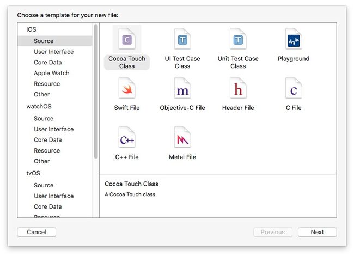Choose the Swift File template
The height and width of the screenshot is (256, 354).
click(127, 88)
